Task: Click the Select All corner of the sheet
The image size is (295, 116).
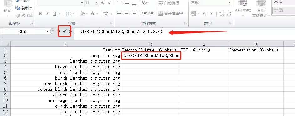Action: [5, 44]
